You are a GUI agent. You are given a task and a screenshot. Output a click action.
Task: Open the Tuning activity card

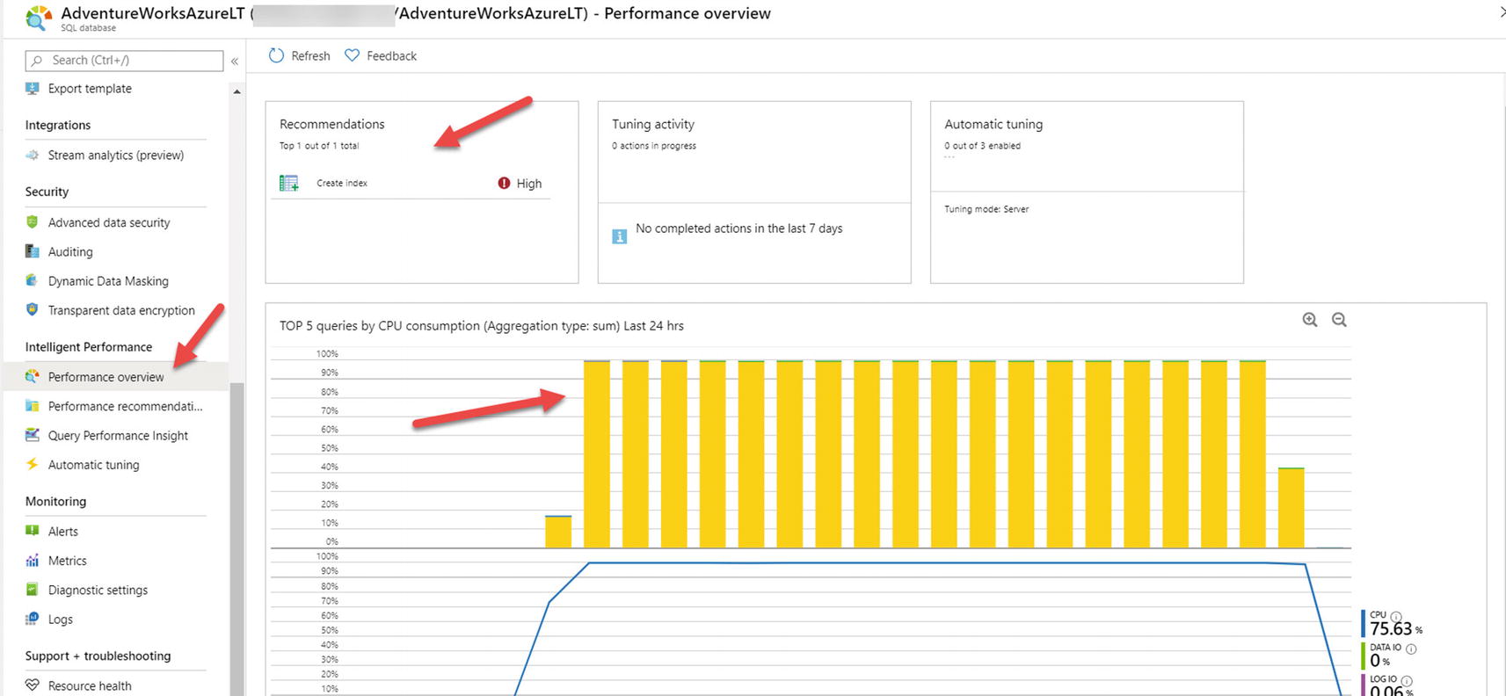pyautogui.click(x=754, y=192)
